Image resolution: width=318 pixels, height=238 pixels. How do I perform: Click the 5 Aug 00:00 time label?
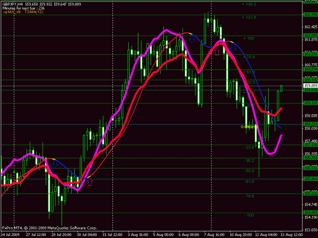[x=163, y=235]
